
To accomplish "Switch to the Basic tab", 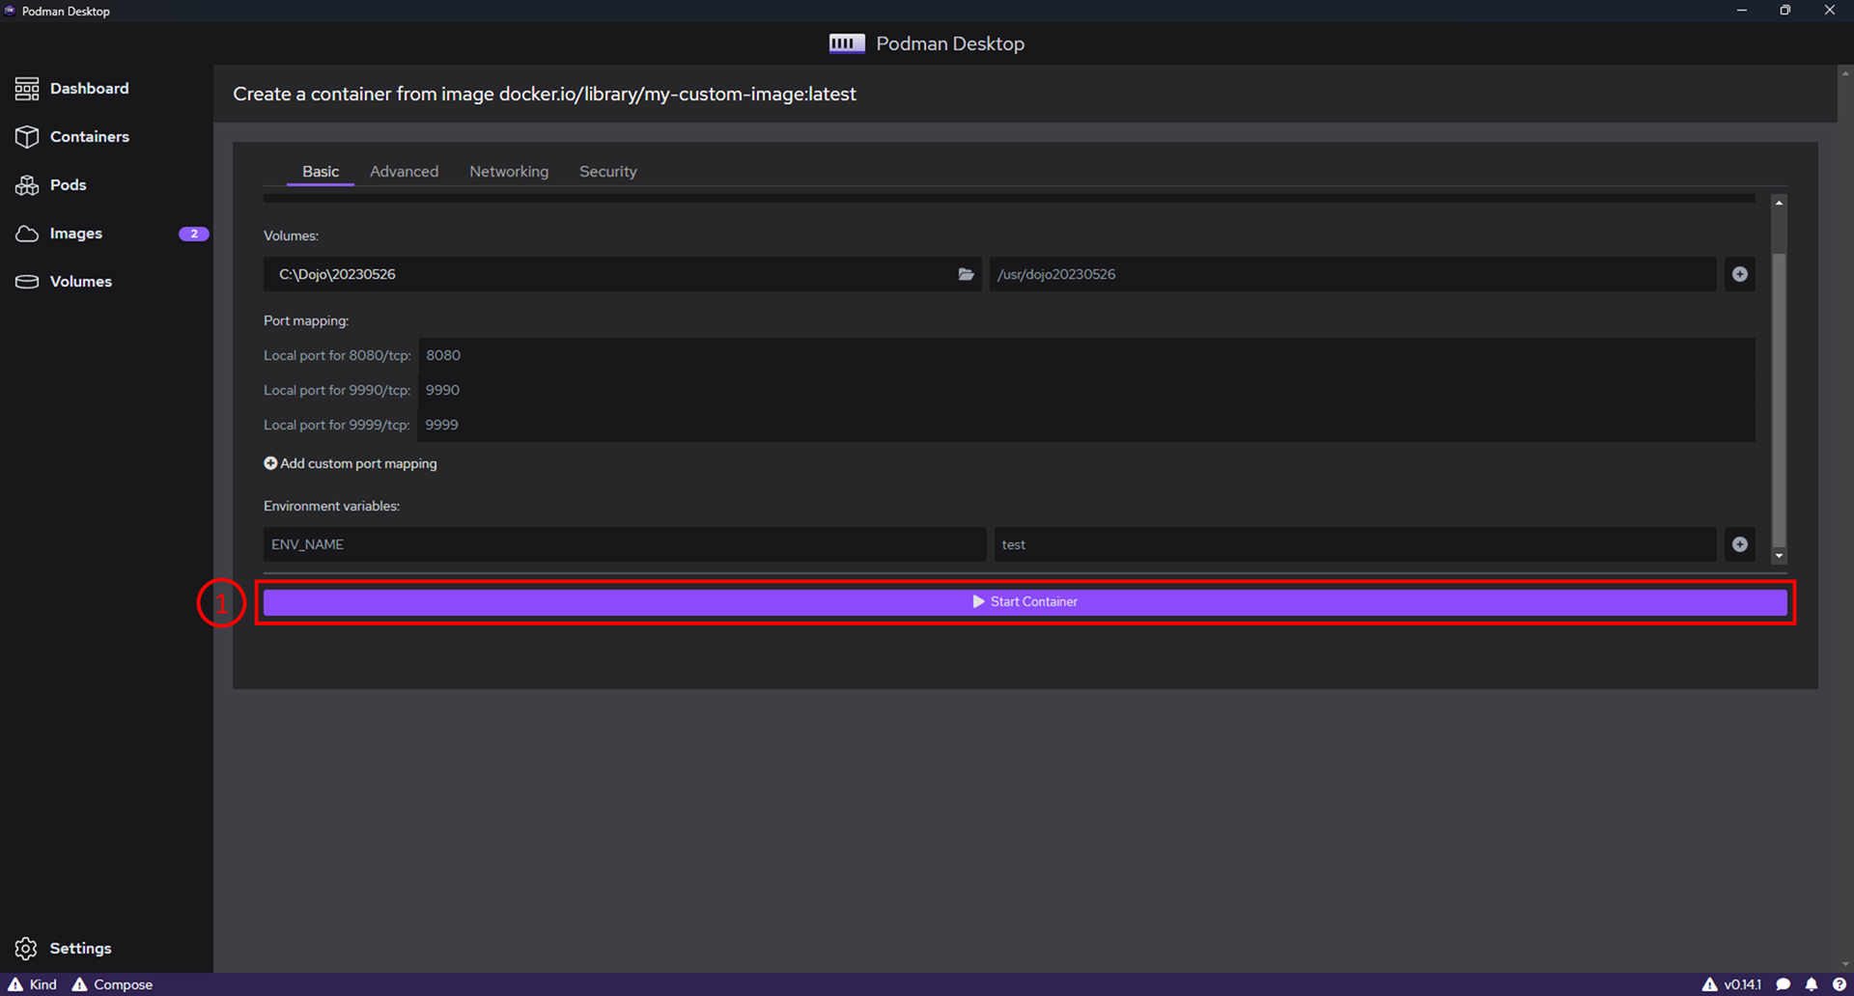I will [321, 171].
